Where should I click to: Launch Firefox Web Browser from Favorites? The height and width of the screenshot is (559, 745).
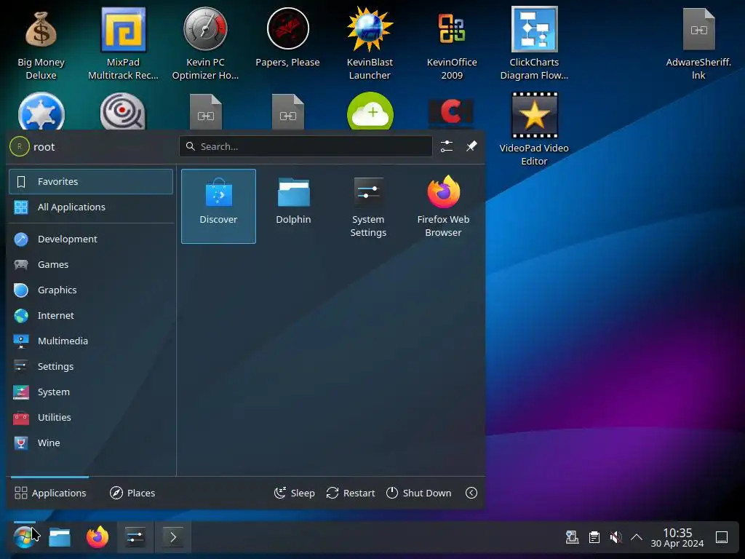point(443,206)
